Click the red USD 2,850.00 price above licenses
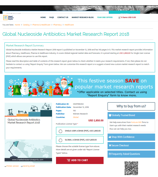Viewport: 158px width, 177px height. click(96, 121)
